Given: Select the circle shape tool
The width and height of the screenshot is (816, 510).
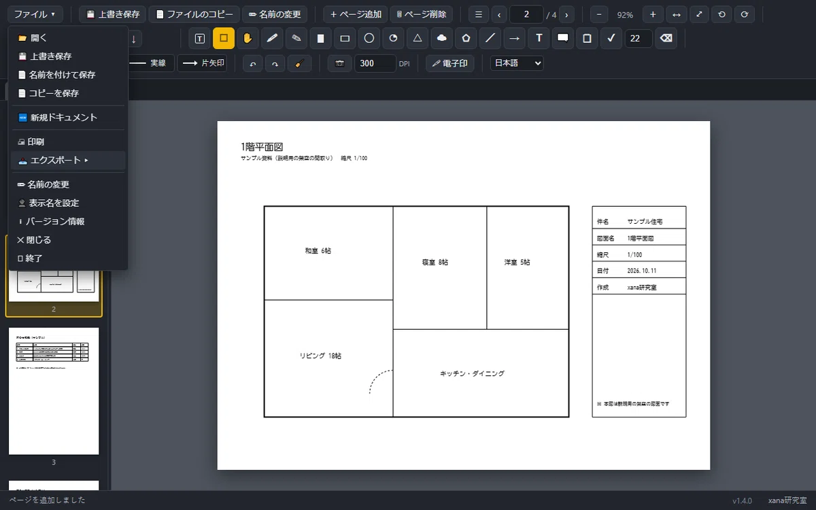Looking at the screenshot, I should [x=369, y=39].
